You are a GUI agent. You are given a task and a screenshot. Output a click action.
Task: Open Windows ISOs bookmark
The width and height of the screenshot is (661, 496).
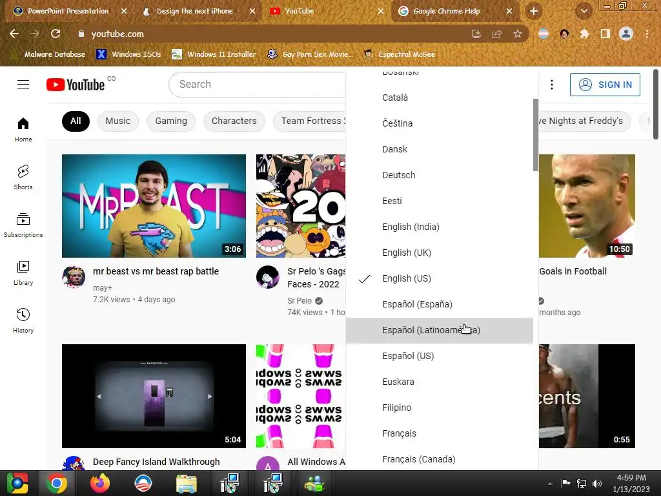tap(128, 54)
